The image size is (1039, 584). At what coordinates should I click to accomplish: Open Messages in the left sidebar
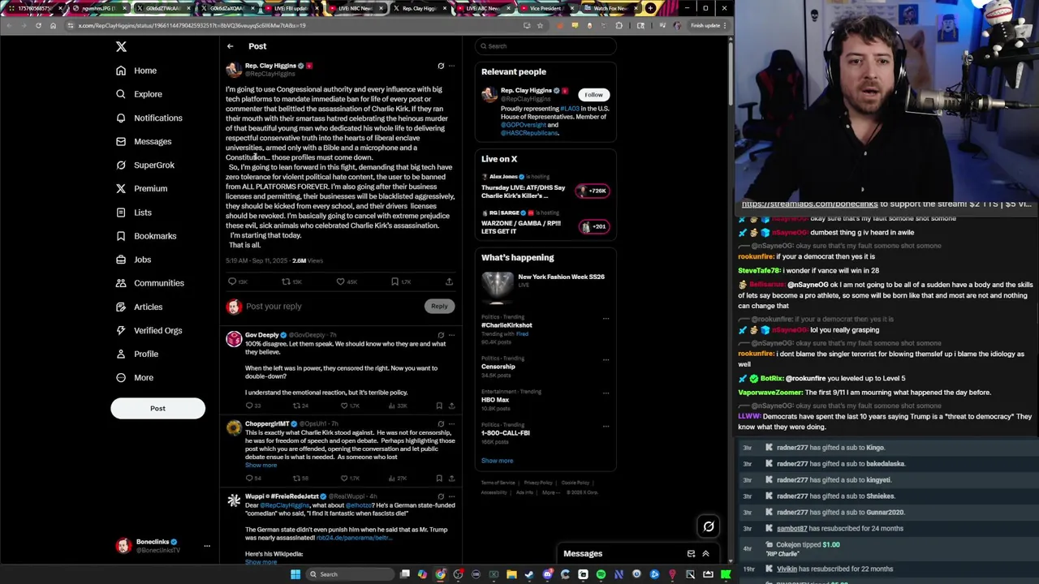coord(144,141)
